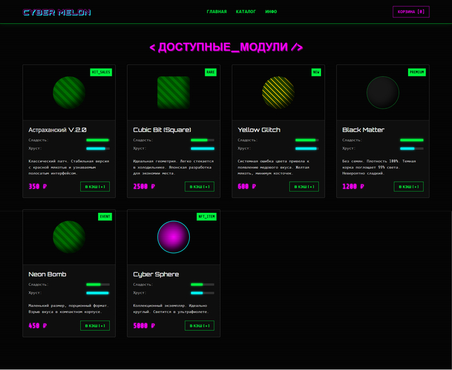Screen dimensions: 452x370
Task: Click the Neon Bomb melon image
Action: (69, 237)
